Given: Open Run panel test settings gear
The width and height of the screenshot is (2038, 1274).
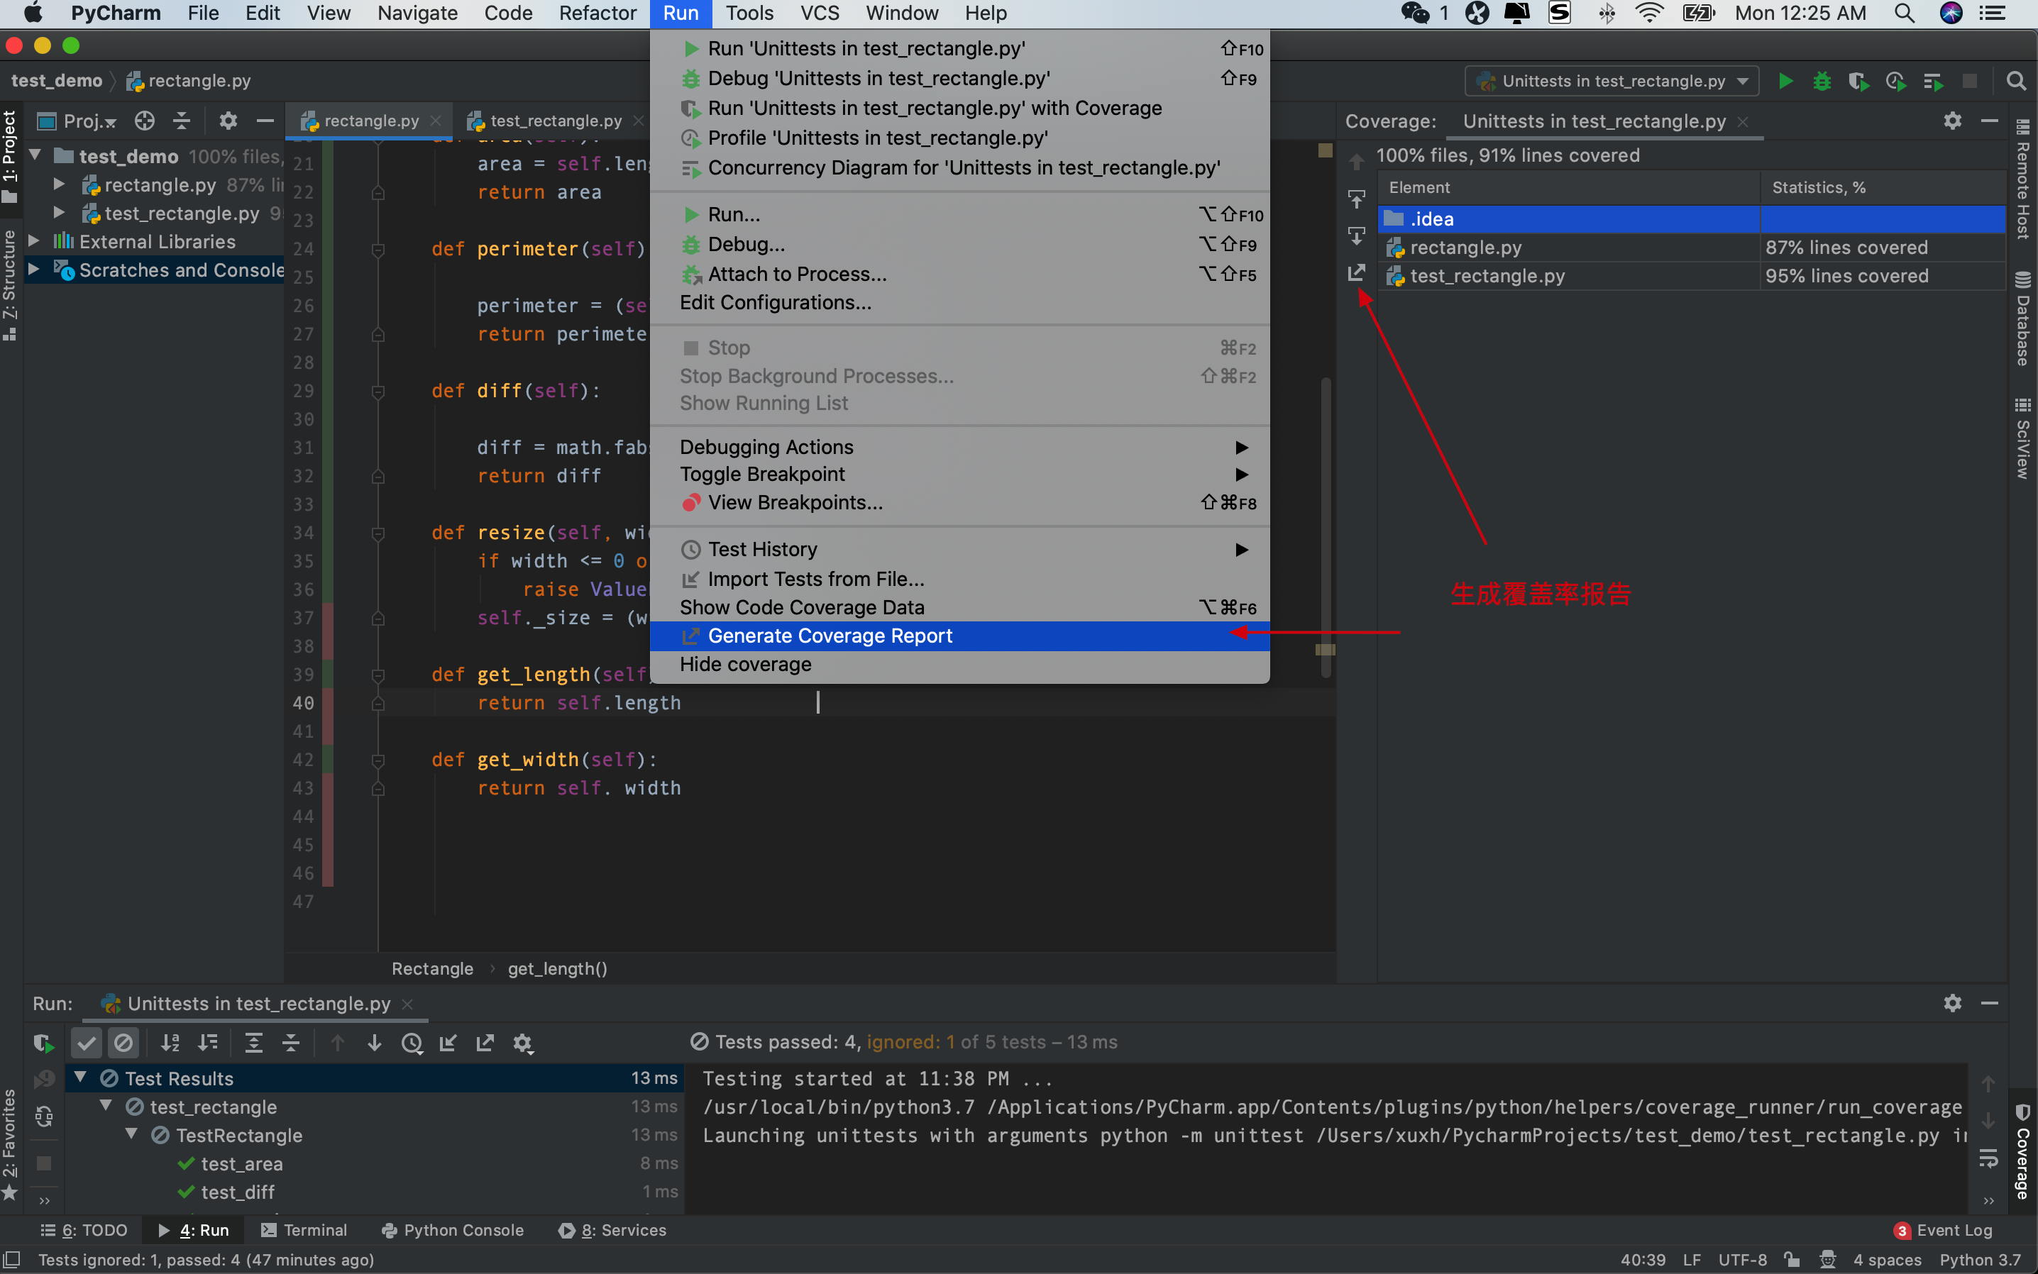Looking at the screenshot, I should [522, 1043].
